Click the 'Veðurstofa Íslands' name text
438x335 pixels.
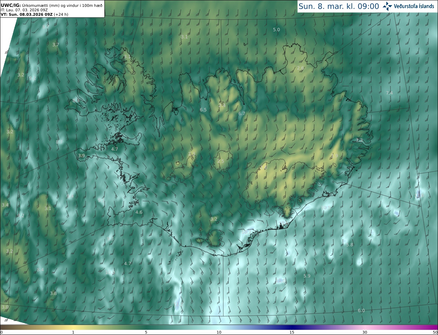(414, 6)
